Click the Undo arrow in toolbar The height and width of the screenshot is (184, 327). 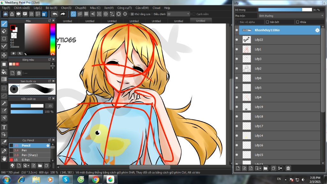tap(55, 14)
